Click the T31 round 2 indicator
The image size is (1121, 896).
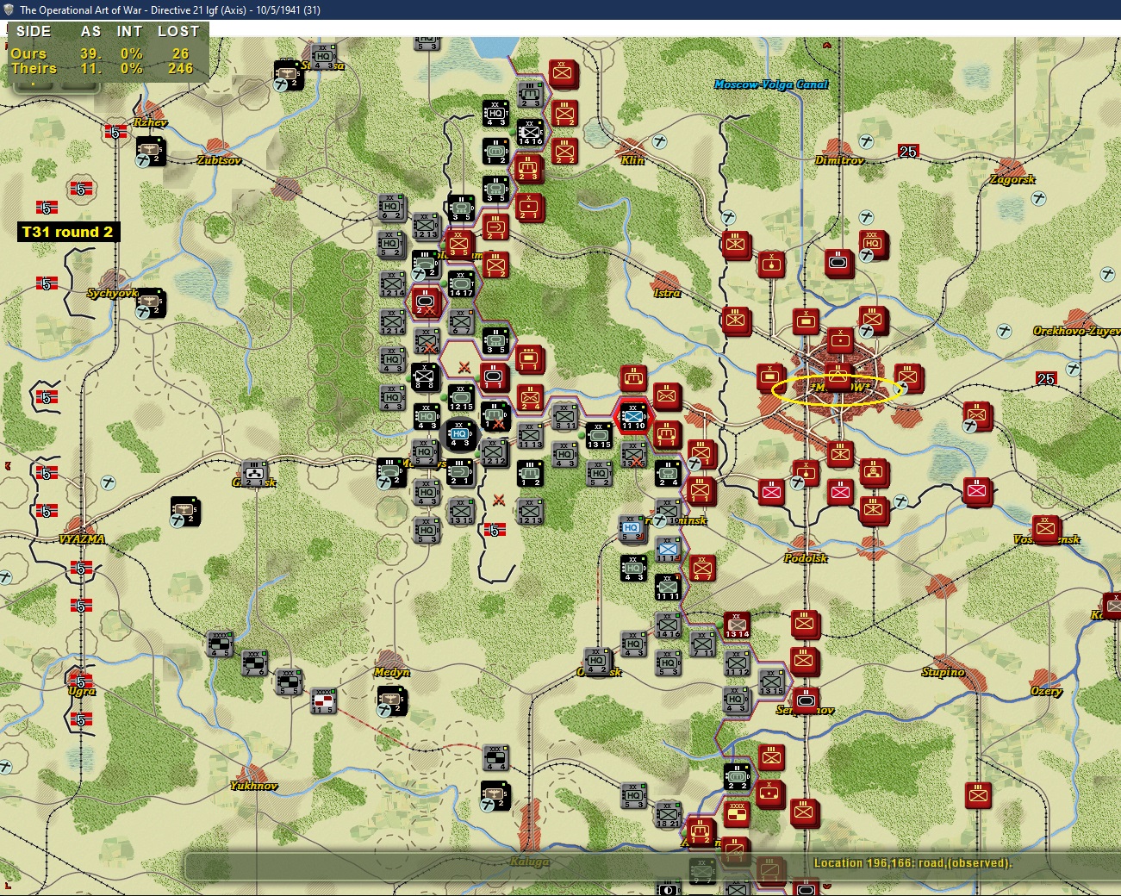(x=68, y=232)
